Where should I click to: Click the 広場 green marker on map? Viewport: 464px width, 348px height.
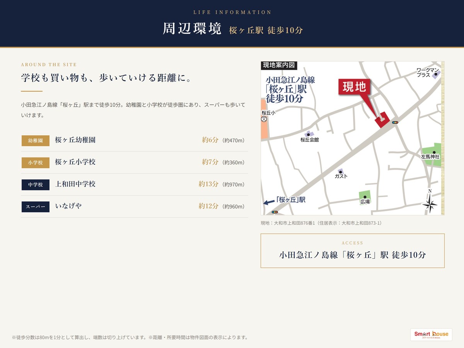click(365, 197)
